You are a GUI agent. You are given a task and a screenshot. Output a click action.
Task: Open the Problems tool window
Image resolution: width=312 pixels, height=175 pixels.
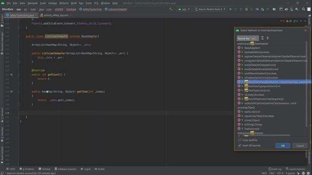pyautogui.click(x=27, y=169)
